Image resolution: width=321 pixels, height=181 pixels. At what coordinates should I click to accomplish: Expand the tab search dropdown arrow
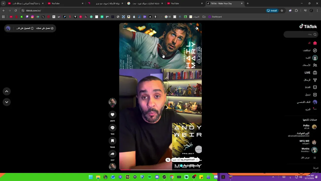pos(3,4)
